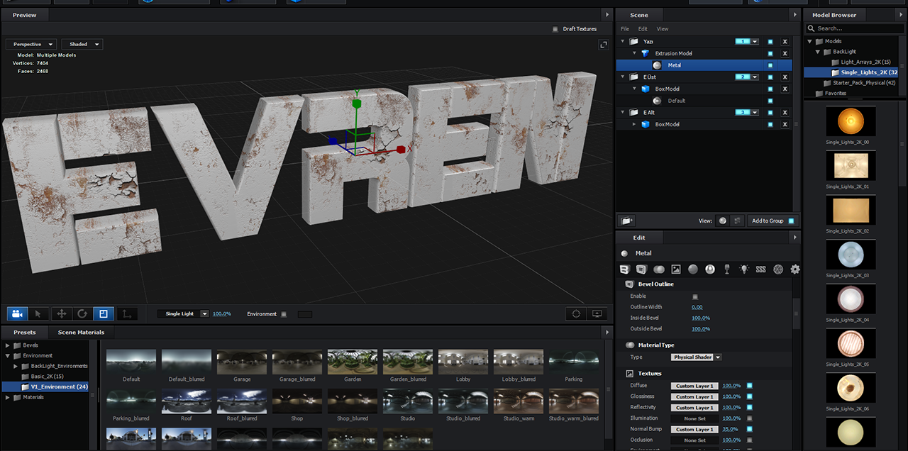
Task: Jump to Material Type icon in Edit toolbar
Action: (x=659, y=269)
